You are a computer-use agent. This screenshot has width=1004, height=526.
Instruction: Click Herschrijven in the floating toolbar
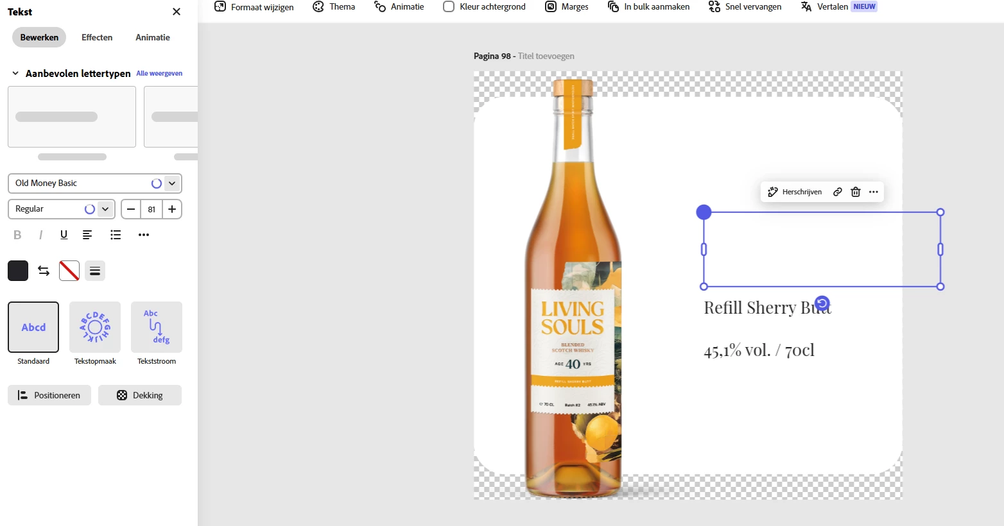tap(795, 192)
